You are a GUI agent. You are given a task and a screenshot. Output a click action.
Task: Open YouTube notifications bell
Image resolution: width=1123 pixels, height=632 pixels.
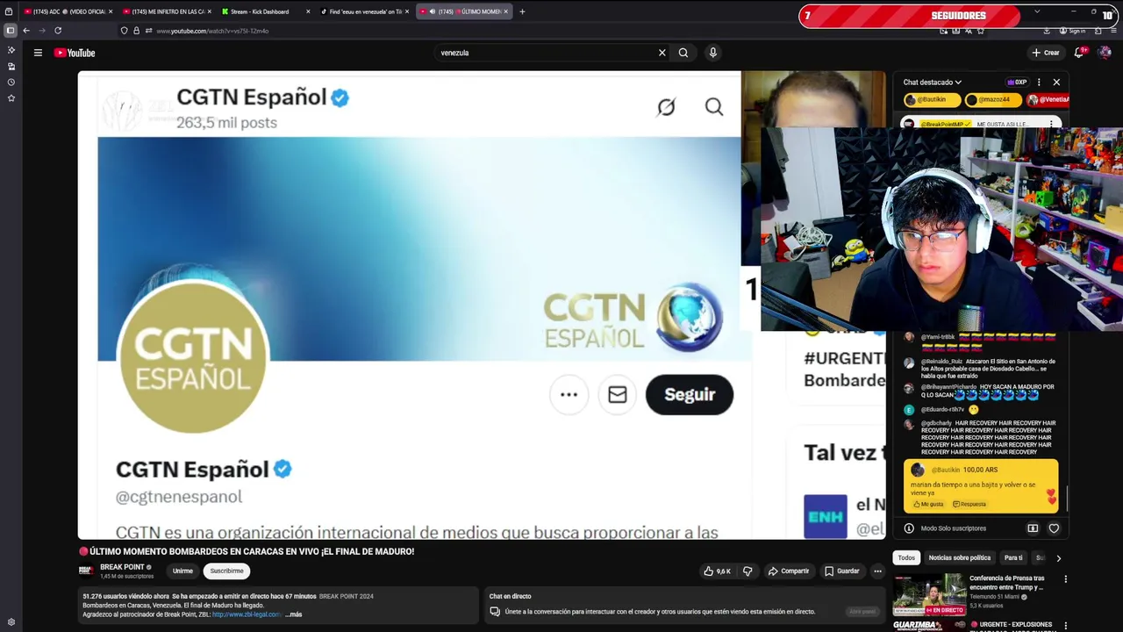coord(1080,53)
